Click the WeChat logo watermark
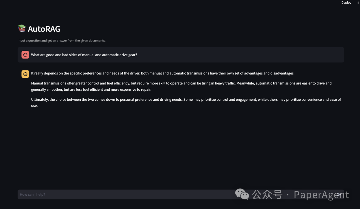This screenshot has width=360, height=209. coord(242,194)
